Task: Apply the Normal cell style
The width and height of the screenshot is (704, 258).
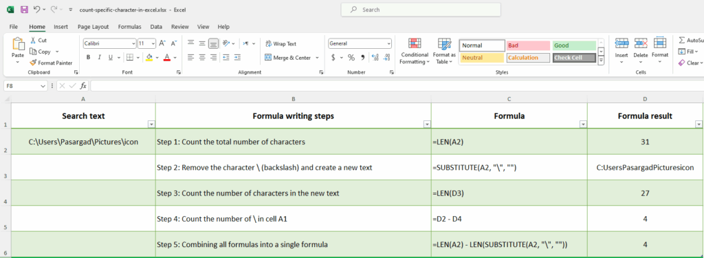Action: [x=482, y=45]
